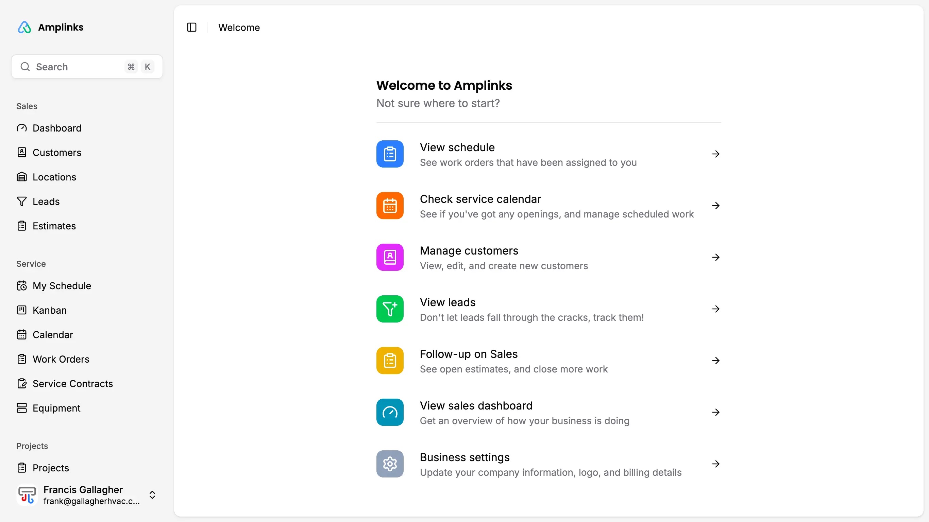929x522 pixels.
Task: Open the Check service calendar link
Action: [x=480, y=199]
